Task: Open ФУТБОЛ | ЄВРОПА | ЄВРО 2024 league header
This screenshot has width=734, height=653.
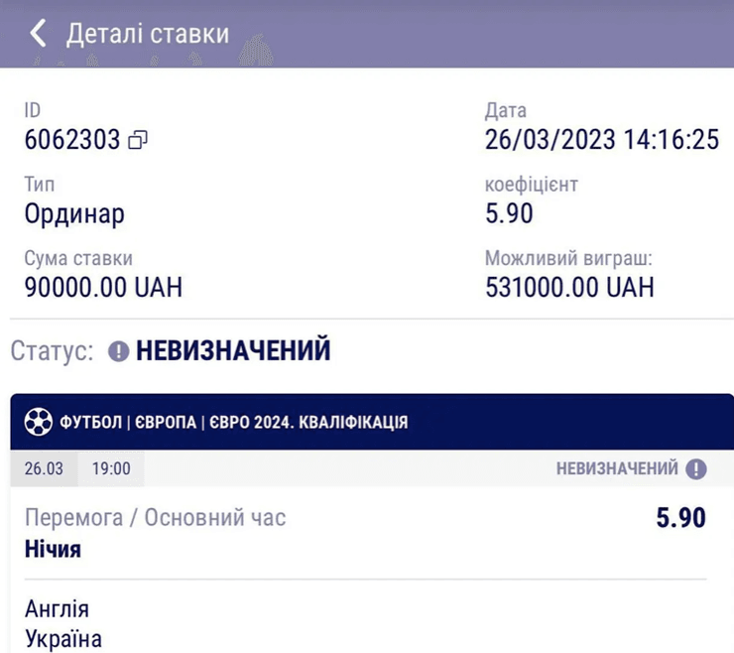Action: [233, 423]
